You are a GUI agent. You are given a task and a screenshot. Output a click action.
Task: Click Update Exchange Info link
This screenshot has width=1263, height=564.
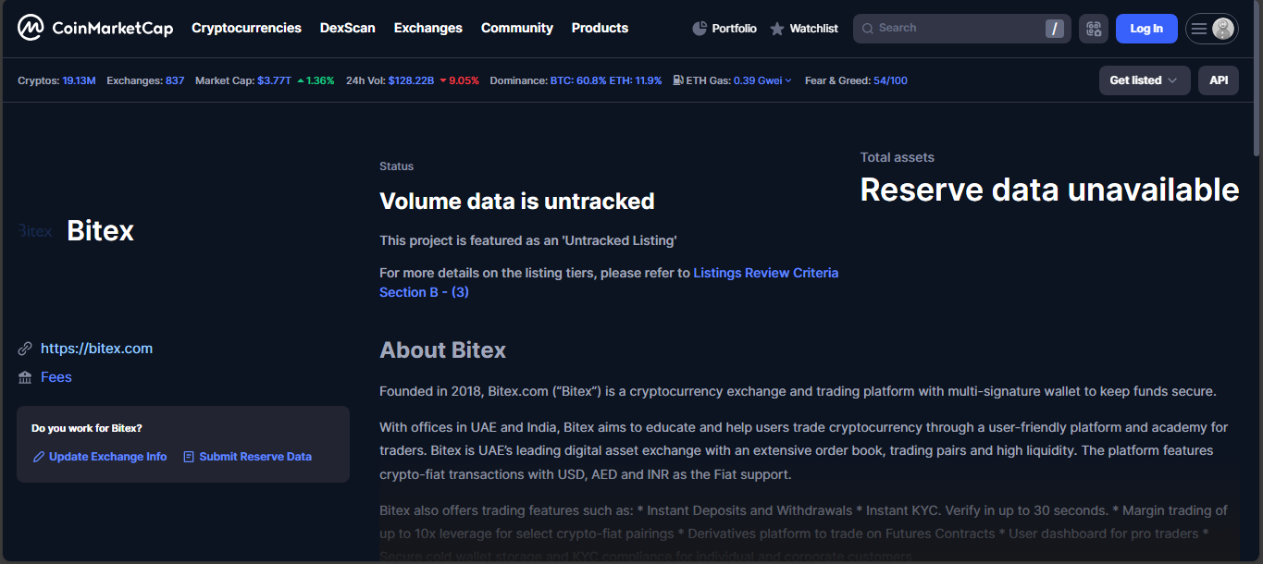(x=108, y=457)
